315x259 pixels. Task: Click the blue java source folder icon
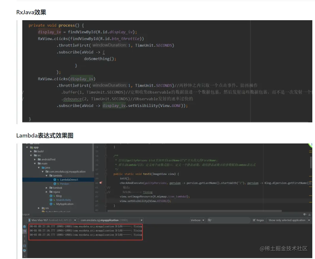[43, 168]
